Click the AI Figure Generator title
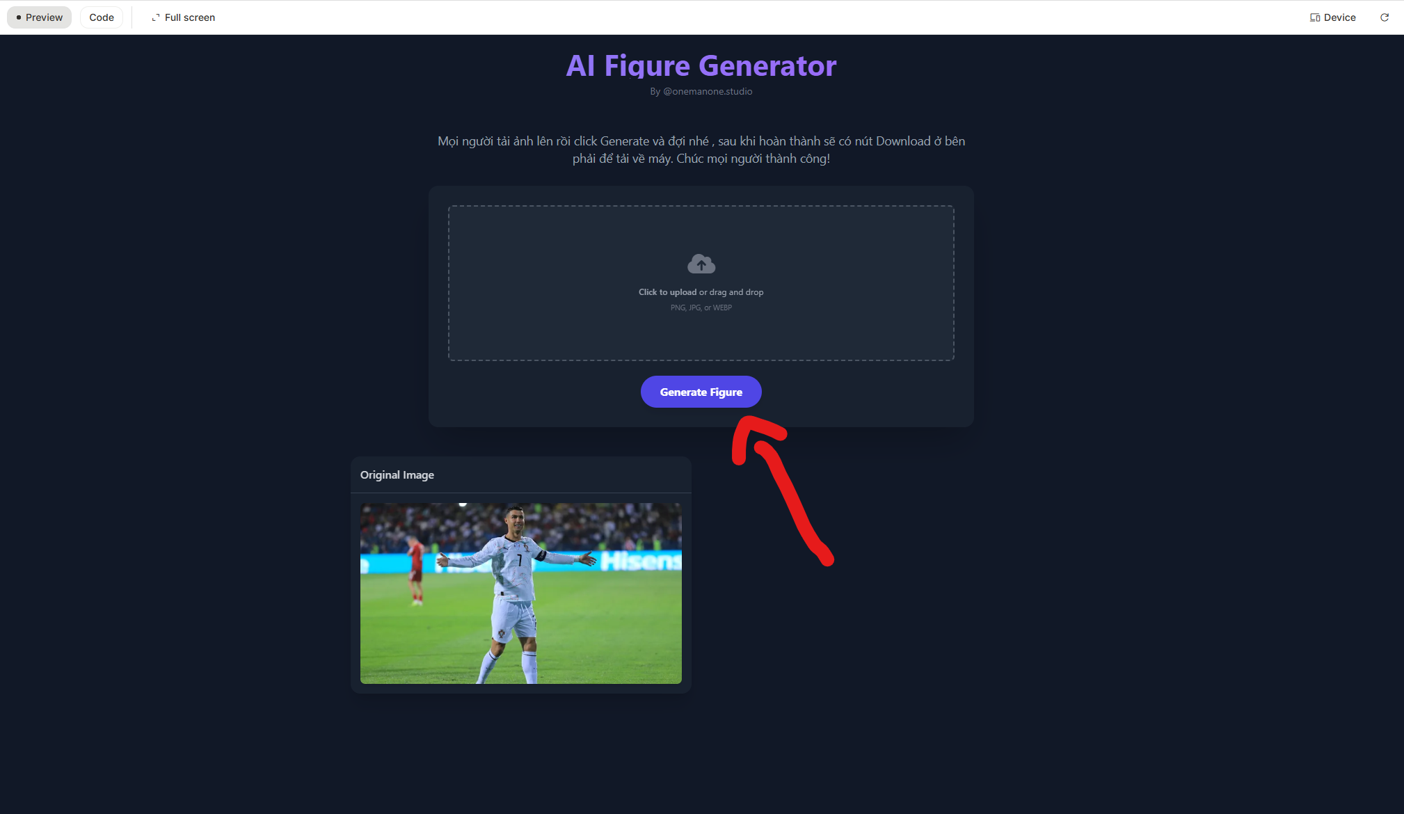1404x814 pixels. [701, 66]
